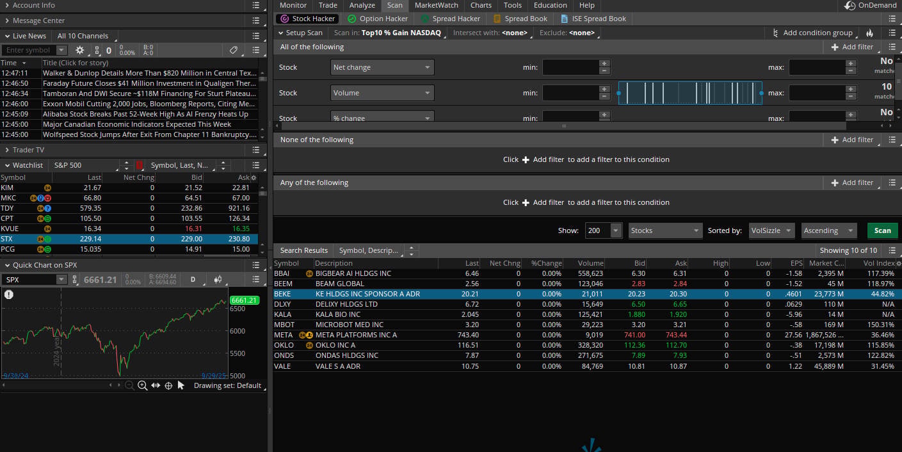902x452 pixels.
Task: Click the Live News symbol link clip icon
Action: point(97,50)
